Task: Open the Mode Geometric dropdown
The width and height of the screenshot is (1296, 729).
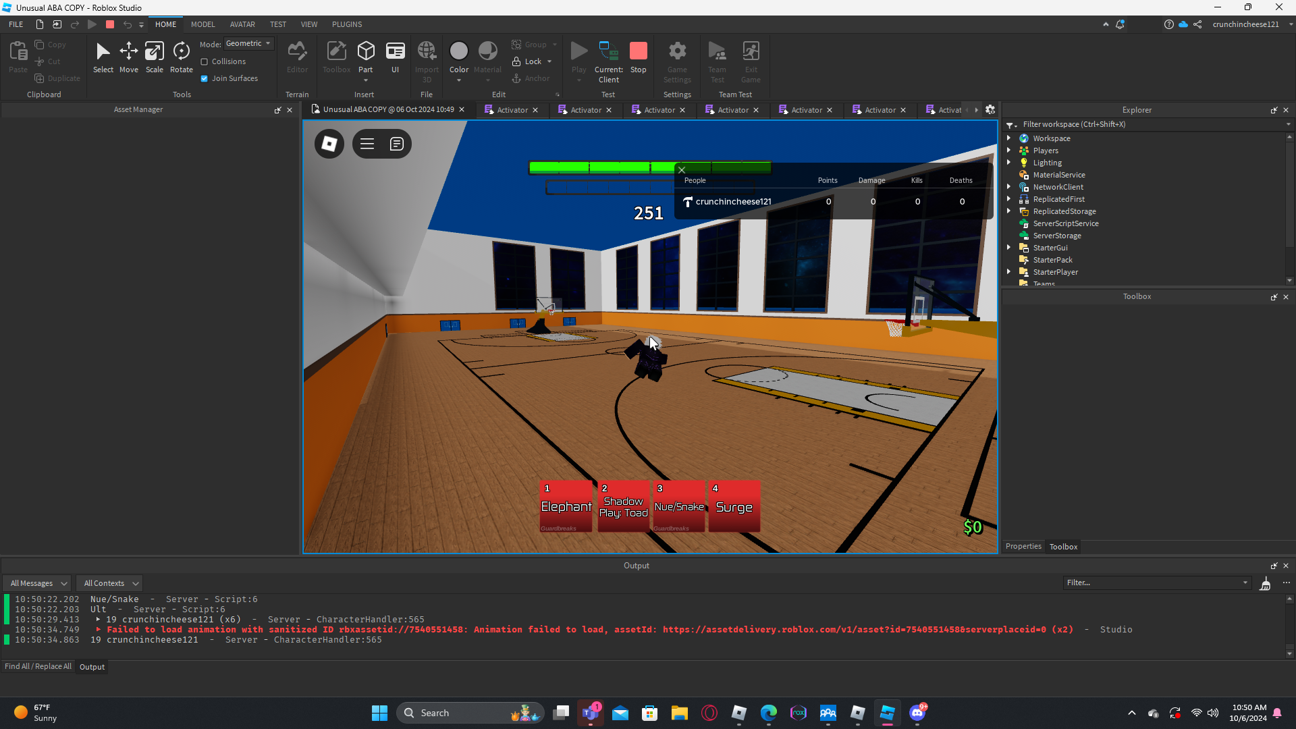Action: click(x=248, y=43)
